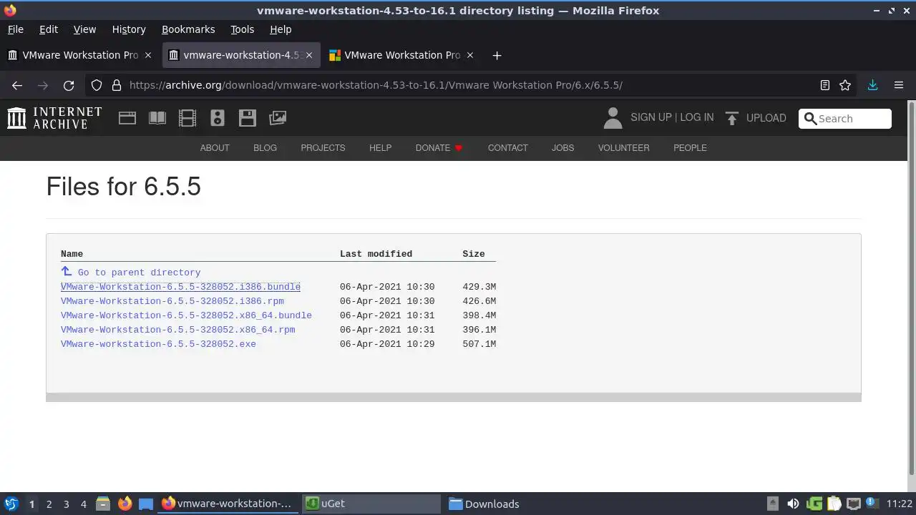Click the user avatar icon

(613, 118)
